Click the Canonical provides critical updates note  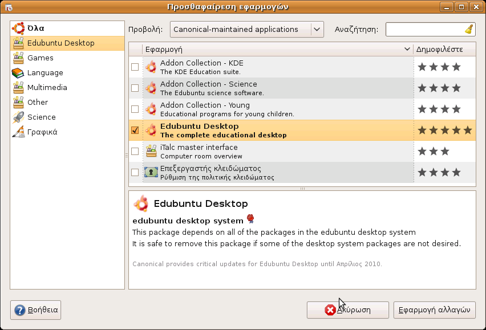click(x=257, y=264)
